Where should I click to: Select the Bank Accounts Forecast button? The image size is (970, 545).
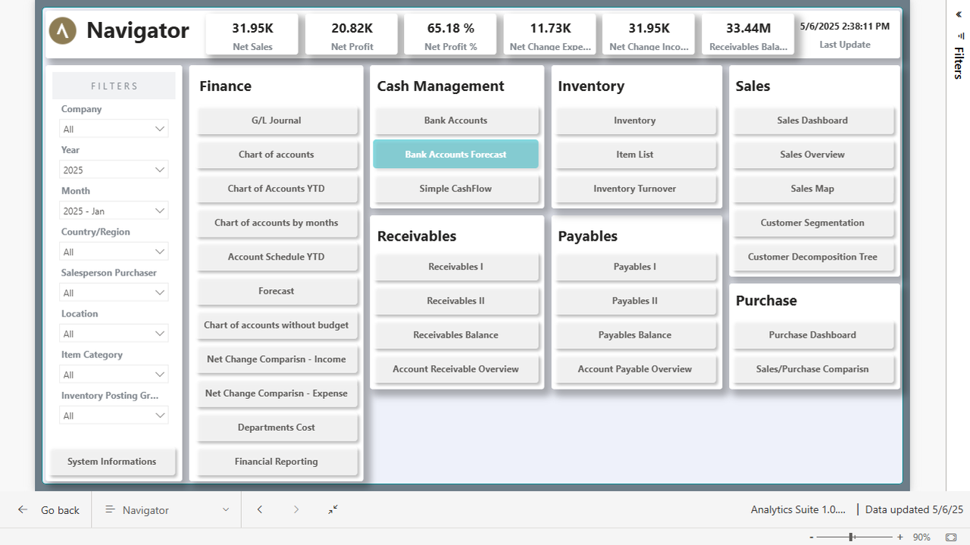point(455,154)
